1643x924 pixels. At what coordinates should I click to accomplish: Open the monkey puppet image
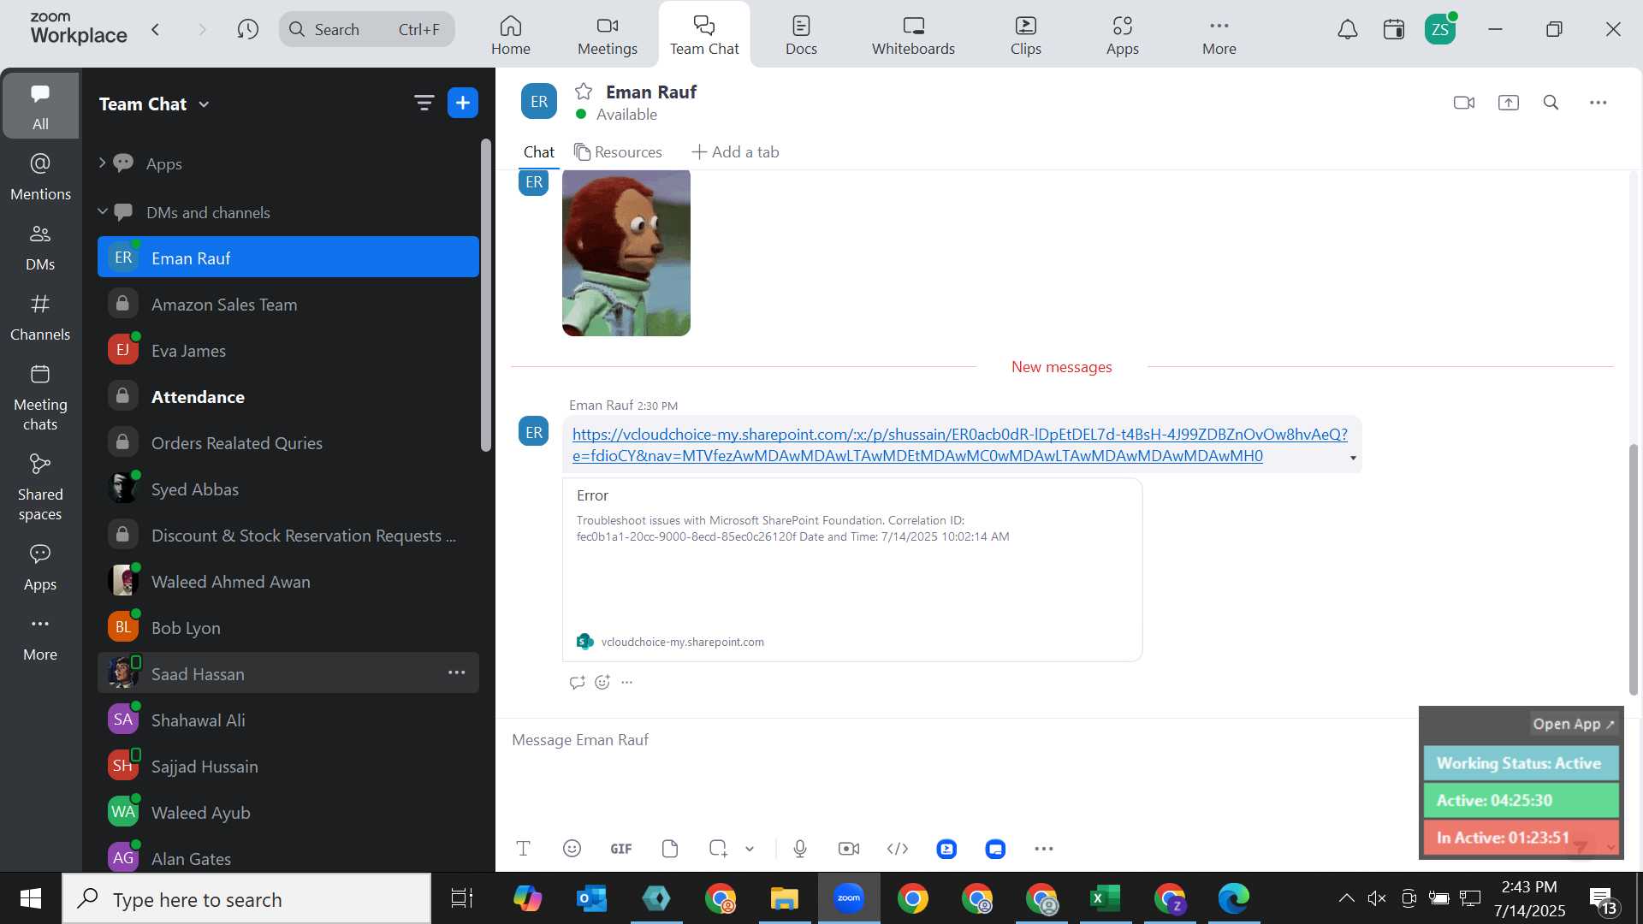[626, 252]
